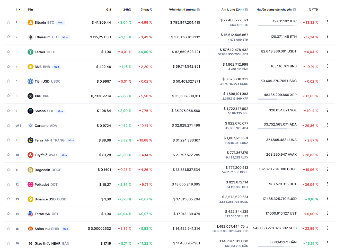344x248 pixels.
Task: Click the Dogecoin logo icon
Action: pos(30,170)
